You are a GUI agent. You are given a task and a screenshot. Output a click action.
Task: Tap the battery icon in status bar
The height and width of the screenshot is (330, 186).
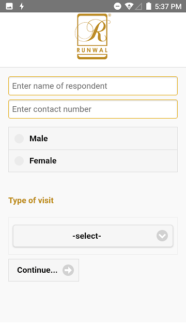point(149,6)
